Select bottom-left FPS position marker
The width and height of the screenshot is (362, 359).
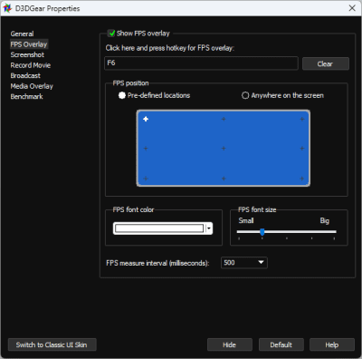pos(146,179)
